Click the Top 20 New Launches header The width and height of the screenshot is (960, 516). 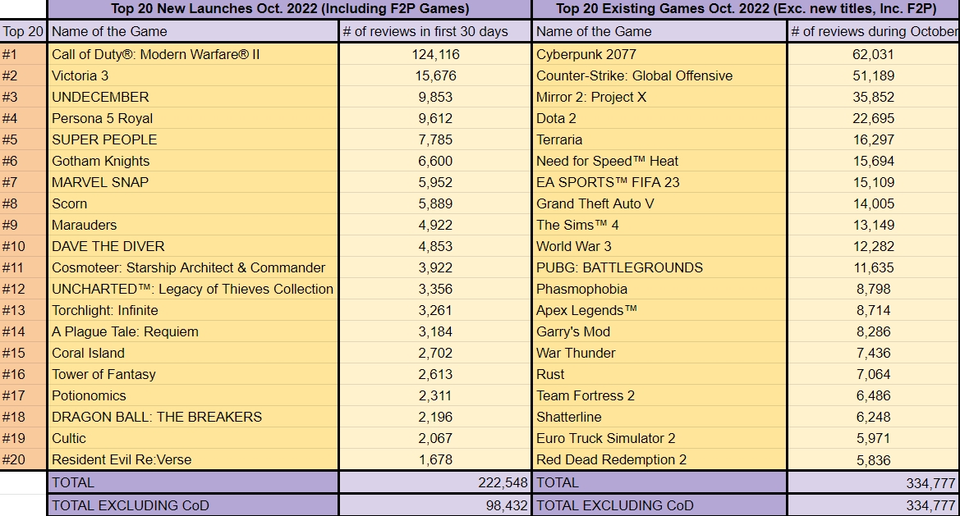290,9
